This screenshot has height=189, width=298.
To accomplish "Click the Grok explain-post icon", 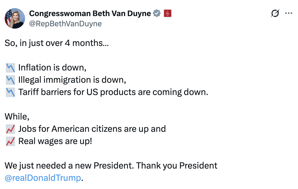I will tap(275, 13).
